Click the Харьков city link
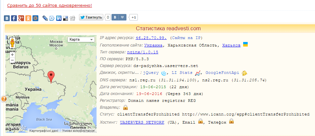 (231, 45)
